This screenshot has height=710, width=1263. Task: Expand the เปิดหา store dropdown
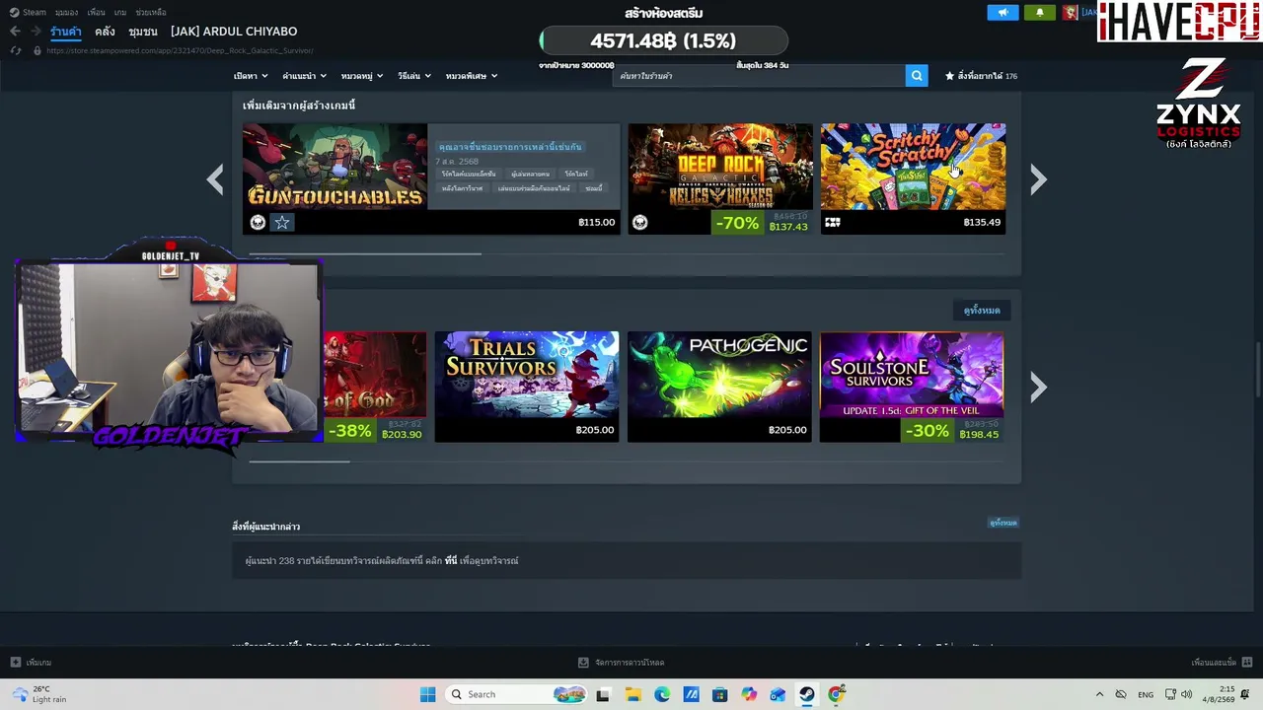251,76
